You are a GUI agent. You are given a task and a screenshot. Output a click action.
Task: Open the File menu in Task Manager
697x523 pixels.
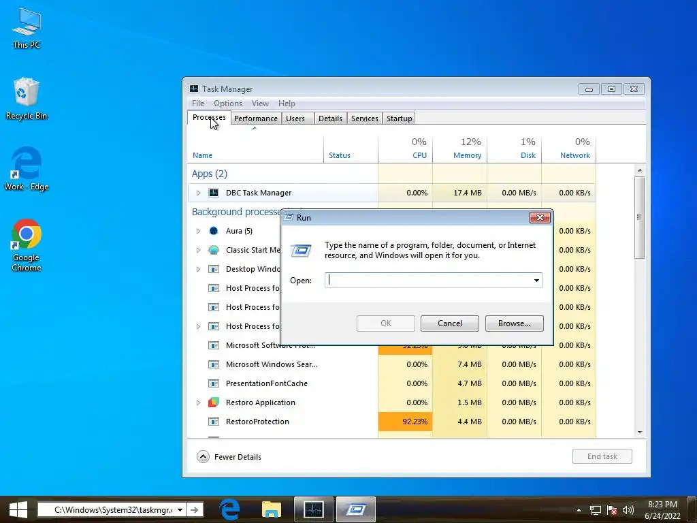[x=198, y=104]
